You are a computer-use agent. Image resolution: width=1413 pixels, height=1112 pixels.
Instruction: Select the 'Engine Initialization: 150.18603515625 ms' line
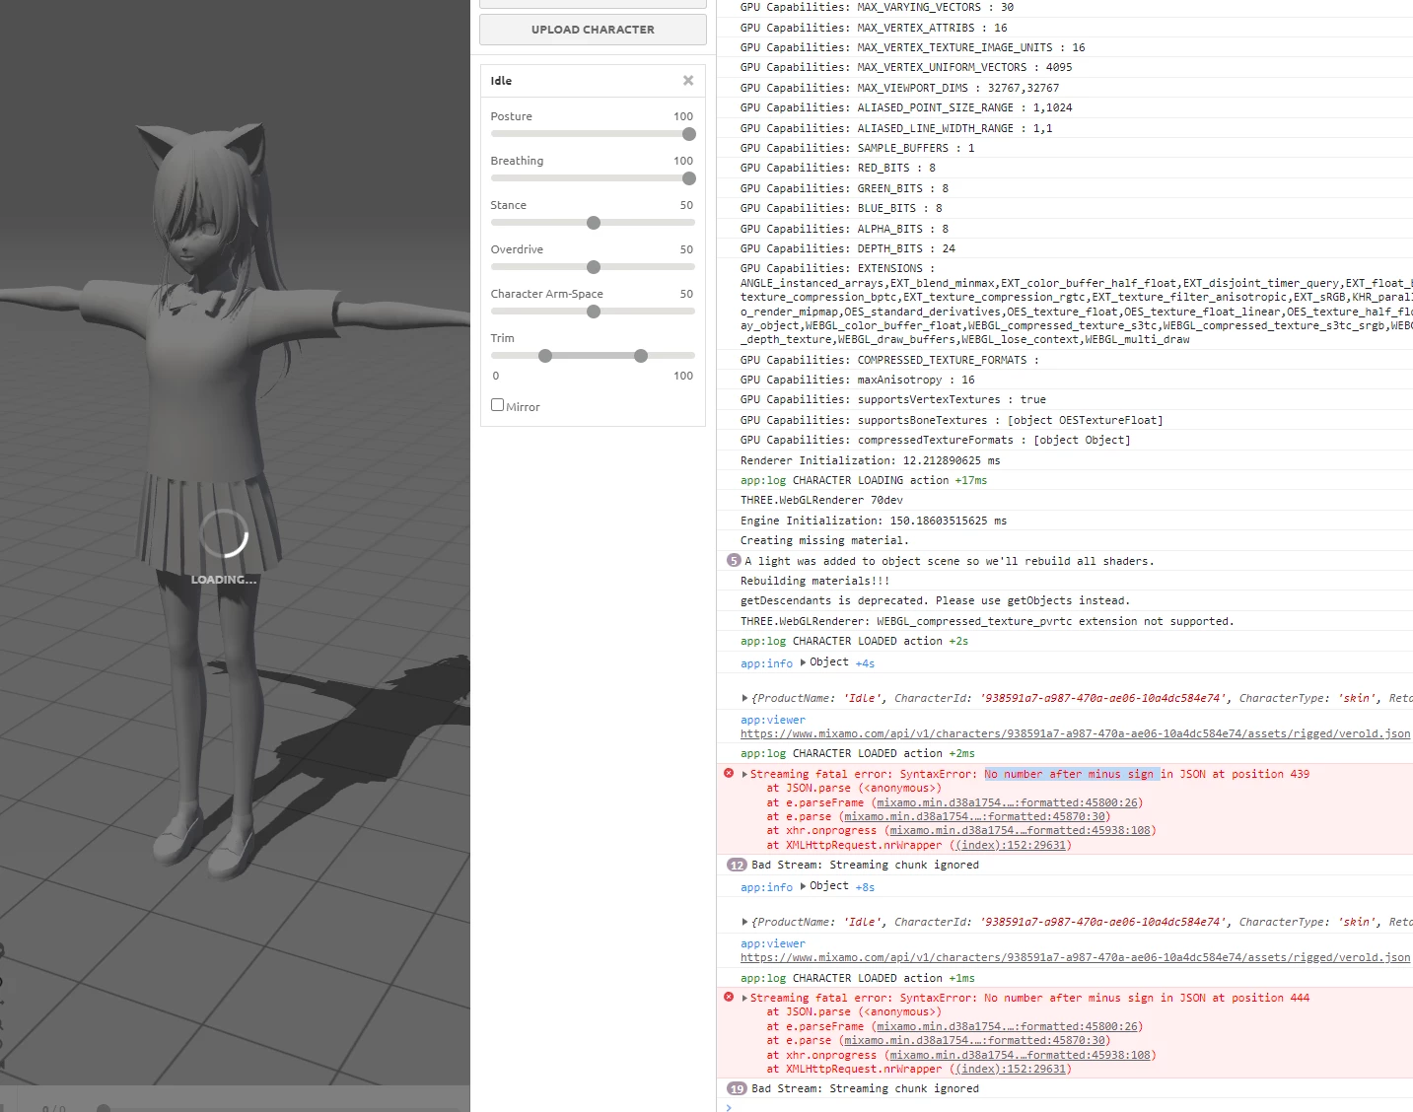tap(874, 521)
